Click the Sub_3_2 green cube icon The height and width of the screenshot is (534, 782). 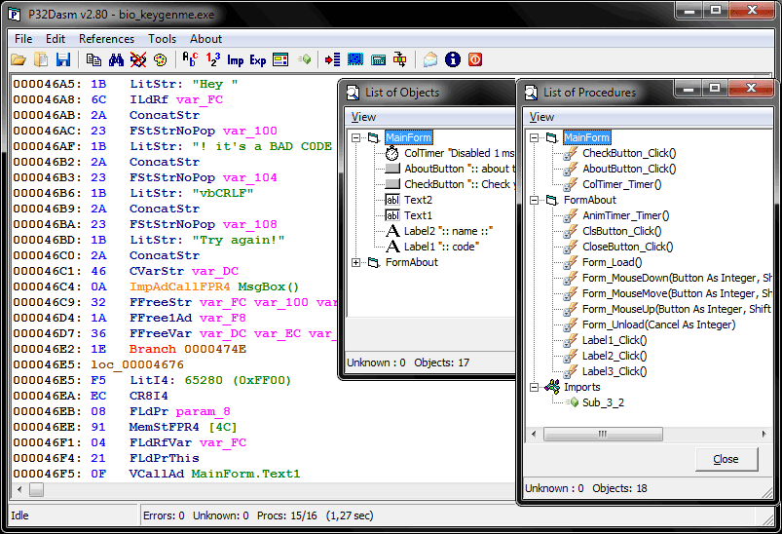574,402
